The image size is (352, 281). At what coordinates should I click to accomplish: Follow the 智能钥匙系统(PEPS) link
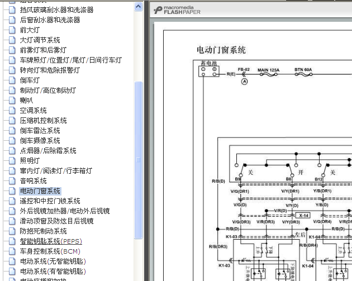(x=51, y=241)
